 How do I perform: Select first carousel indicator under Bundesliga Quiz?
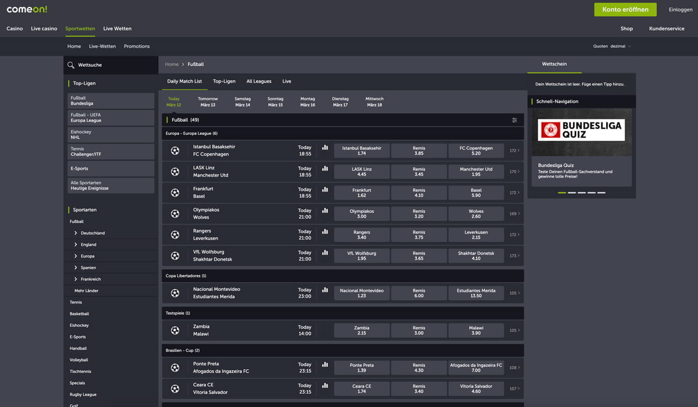point(562,192)
